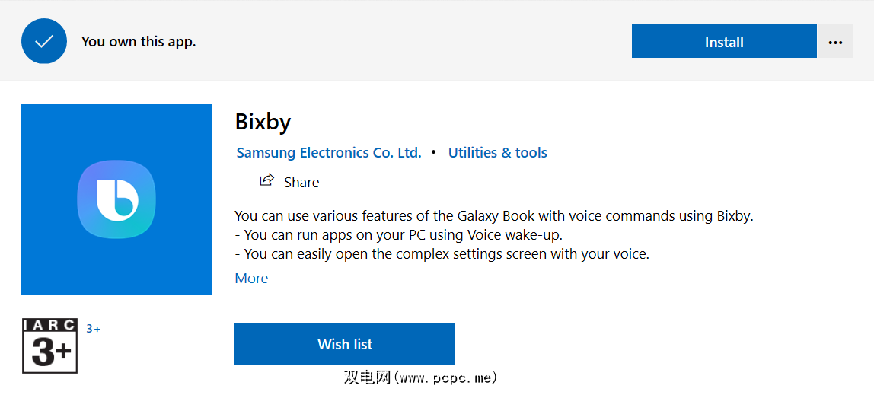Click the Share text label
This screenshot has width=874, height=395.
301,183
